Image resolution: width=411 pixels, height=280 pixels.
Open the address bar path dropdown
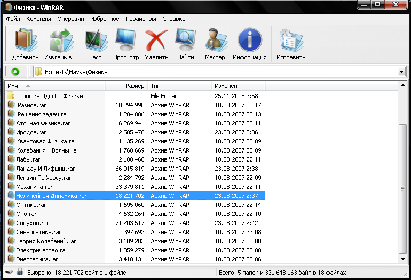[x=401, y=72]
